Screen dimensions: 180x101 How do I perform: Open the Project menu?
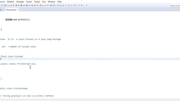click(x=37, y=2)
